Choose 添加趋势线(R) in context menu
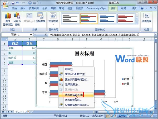 pyautogui.click(x=76, y=100)
